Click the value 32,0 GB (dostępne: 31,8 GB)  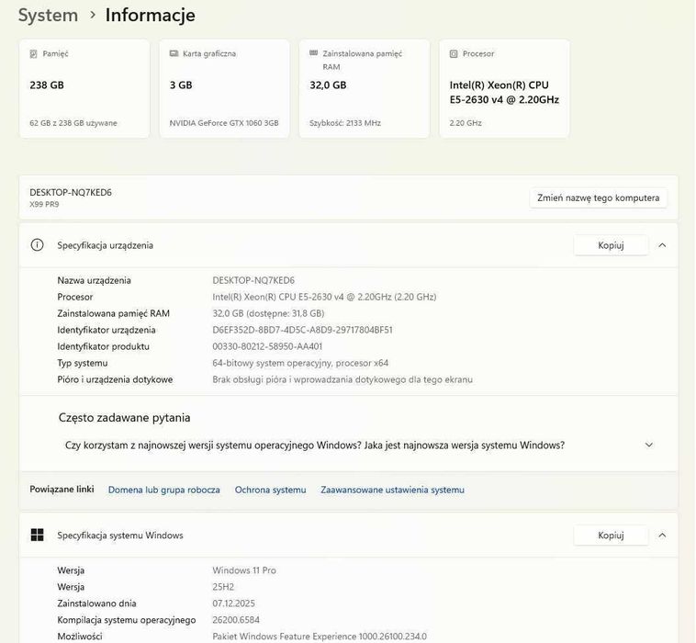[x=268, y=313]
